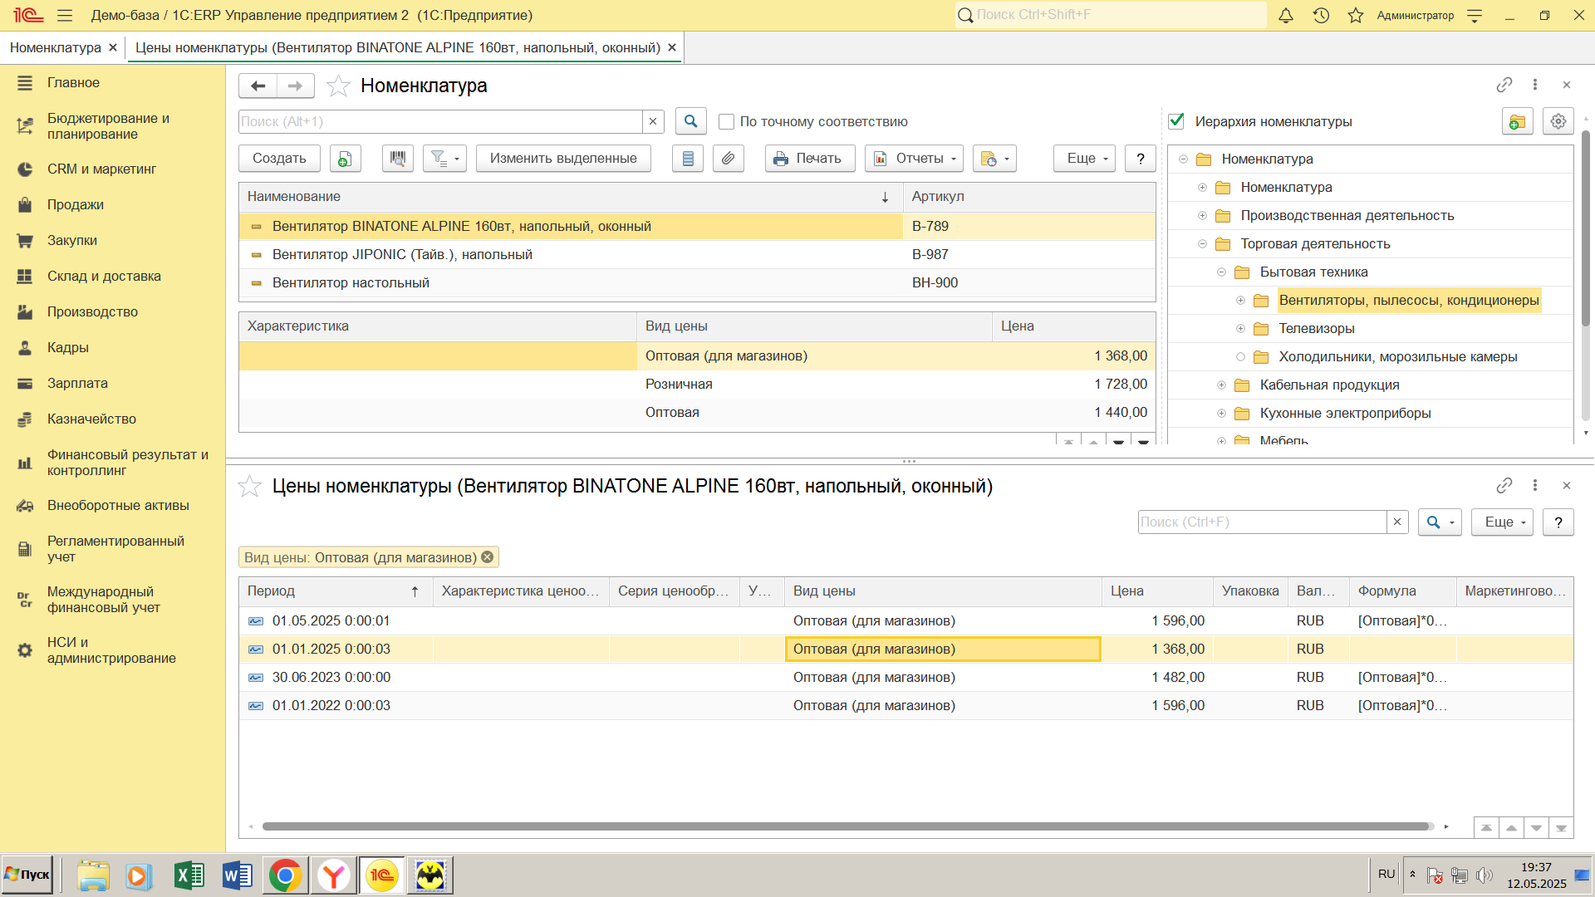Open hierarchy panel gear settings

[1558, 121]
